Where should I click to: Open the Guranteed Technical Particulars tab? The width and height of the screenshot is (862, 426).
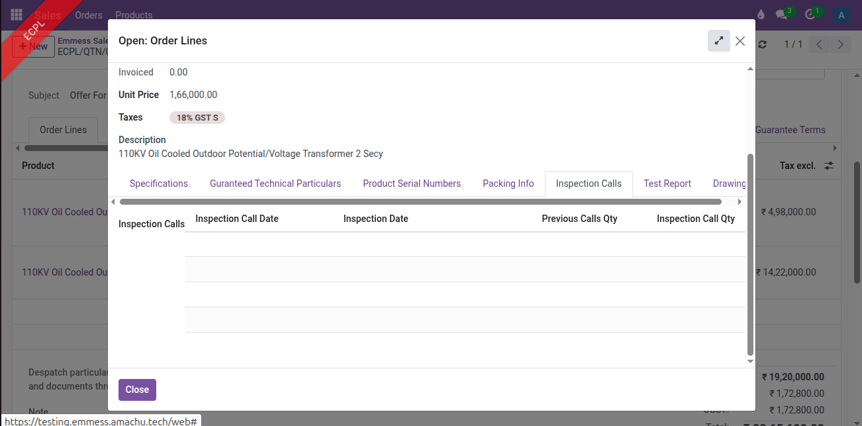pos(275,184)
